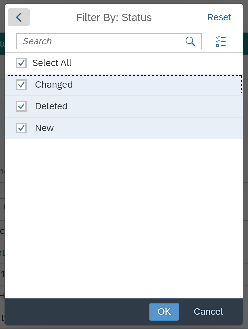Uncheck the Select All checkbox
Image resolution: width=248 pixels, height=329 pixels.
click(21, 63)
